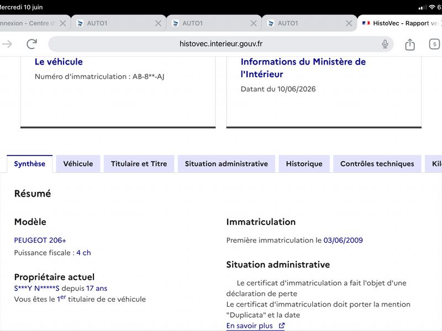
Task: Open the Historique tab
Action: pos(304,164)
